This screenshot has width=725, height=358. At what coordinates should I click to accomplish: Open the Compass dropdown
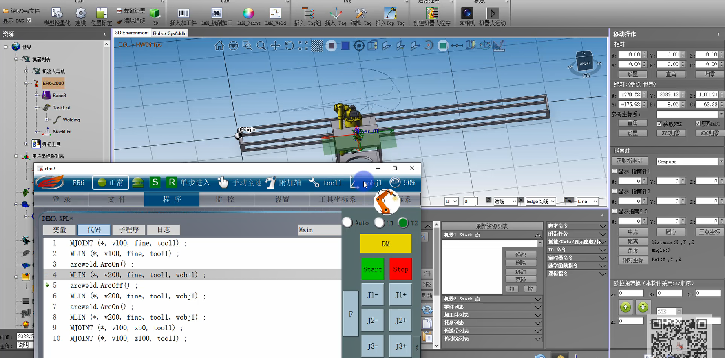pyautogui.click(x=721, y=162)
